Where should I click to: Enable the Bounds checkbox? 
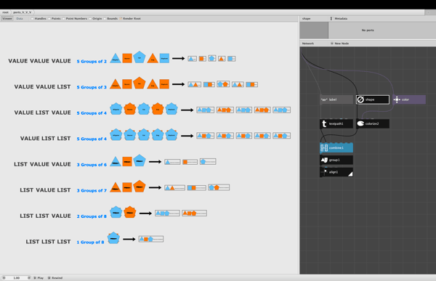click(105, 19)
